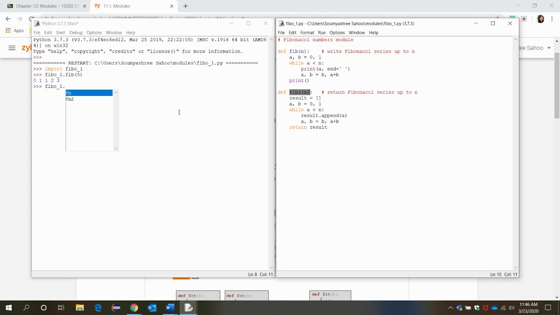
Task: Show hidden system tray icons
Action: pos(451,308)
